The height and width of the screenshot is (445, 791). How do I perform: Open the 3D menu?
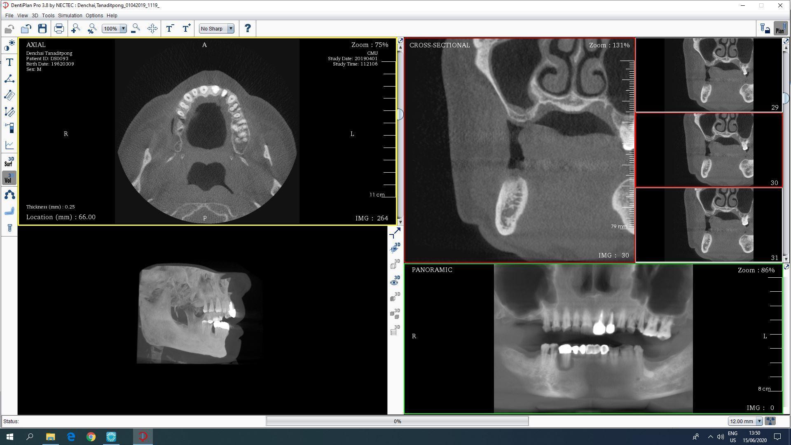(35, 15)
